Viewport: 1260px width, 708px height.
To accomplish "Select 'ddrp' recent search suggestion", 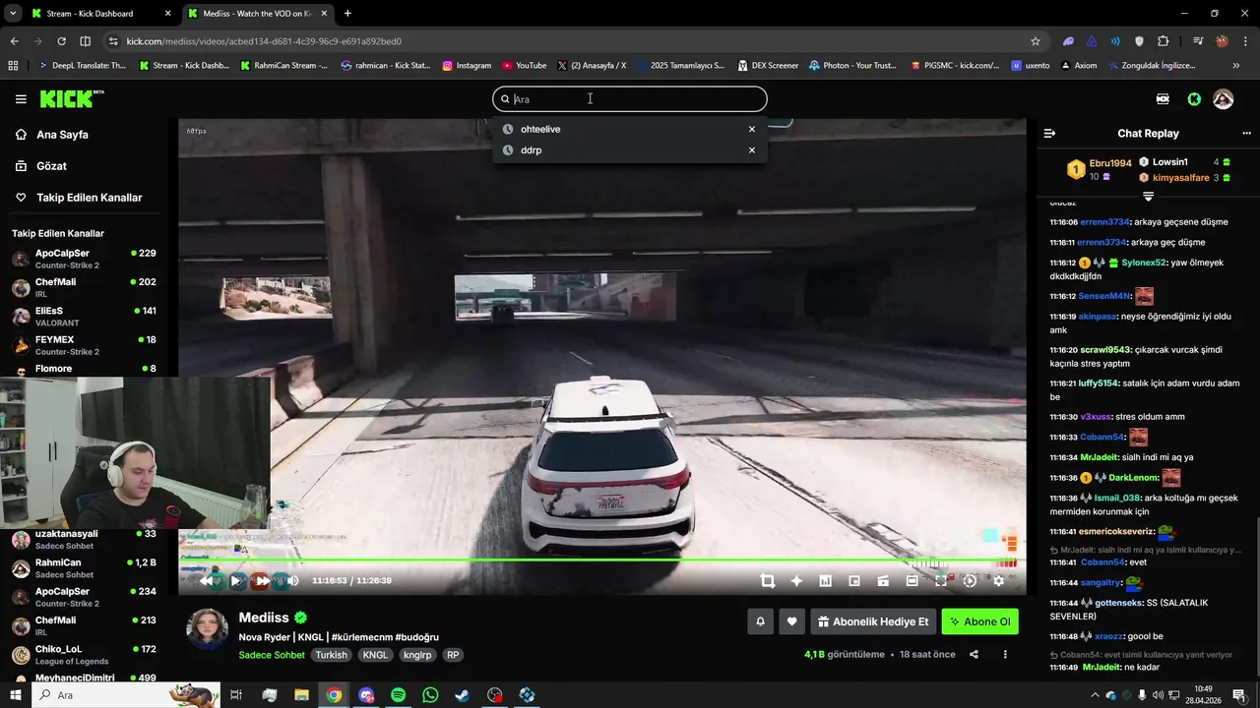I will [630, 150].
